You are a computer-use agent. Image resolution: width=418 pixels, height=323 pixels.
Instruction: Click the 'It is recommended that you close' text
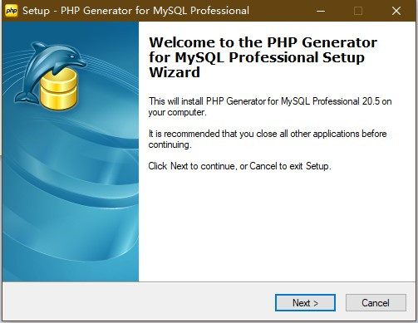tap(268, 139)
